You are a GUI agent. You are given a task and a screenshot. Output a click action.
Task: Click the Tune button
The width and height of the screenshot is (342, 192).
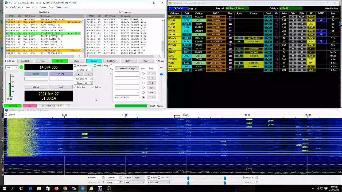pyautogui.click(x=145, y=61)
